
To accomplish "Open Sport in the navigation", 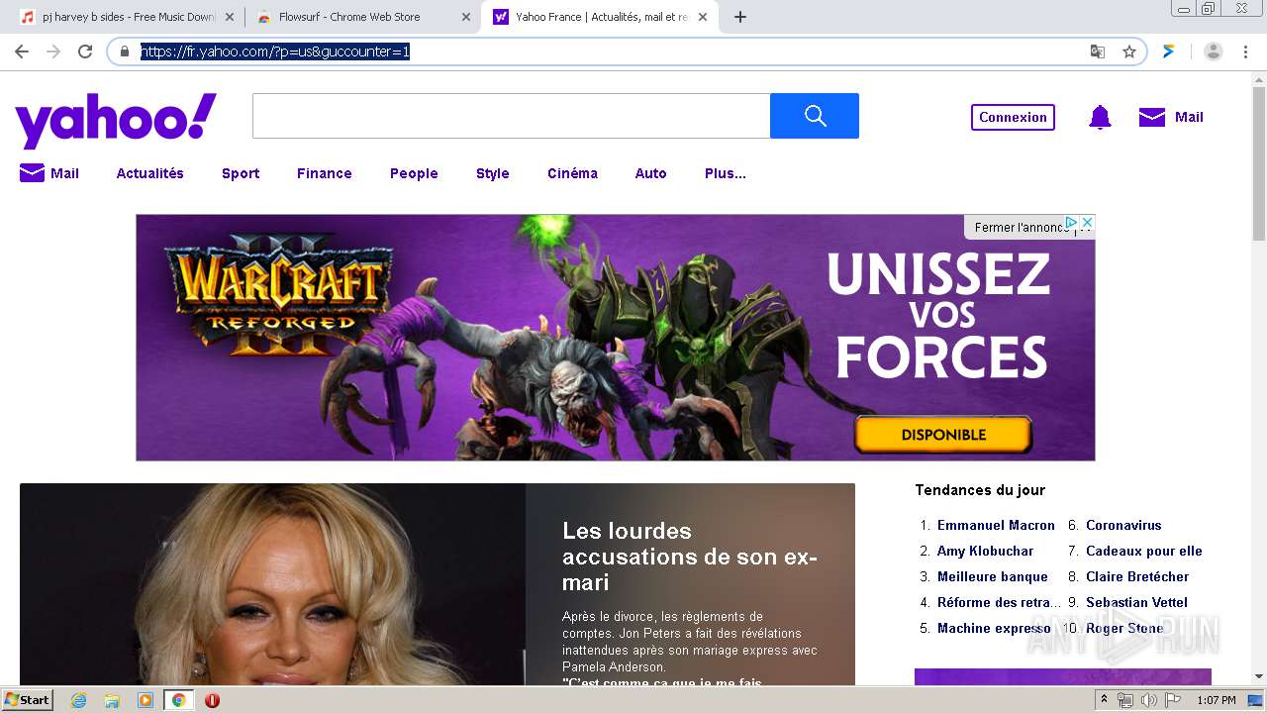I will pyautogui.click(x=241, y=173).
